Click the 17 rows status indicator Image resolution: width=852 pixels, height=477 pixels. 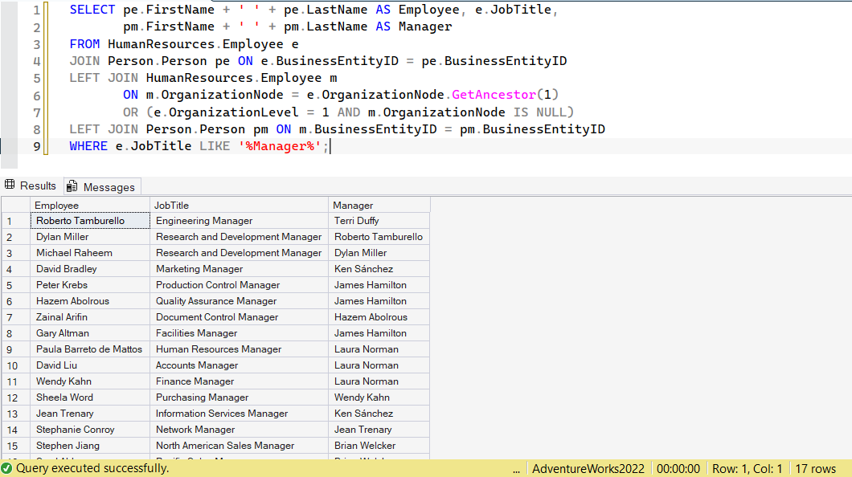(x=815, y=468)
